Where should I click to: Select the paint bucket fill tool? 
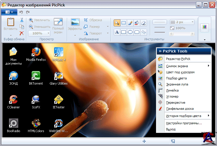point(137,23)
